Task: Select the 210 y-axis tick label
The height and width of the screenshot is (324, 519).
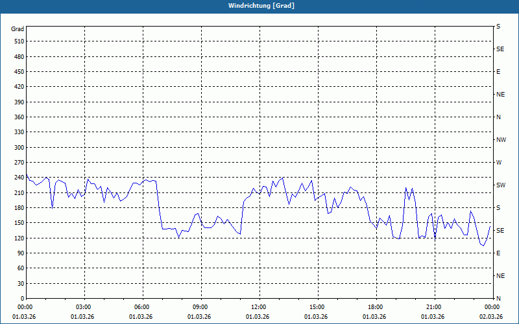Action: click(19, 192)
